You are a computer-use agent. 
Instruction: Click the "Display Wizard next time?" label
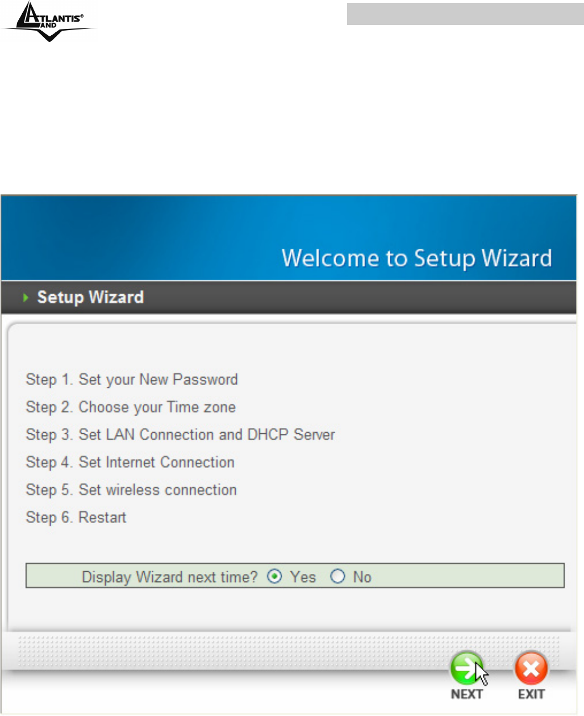[169, 577]
